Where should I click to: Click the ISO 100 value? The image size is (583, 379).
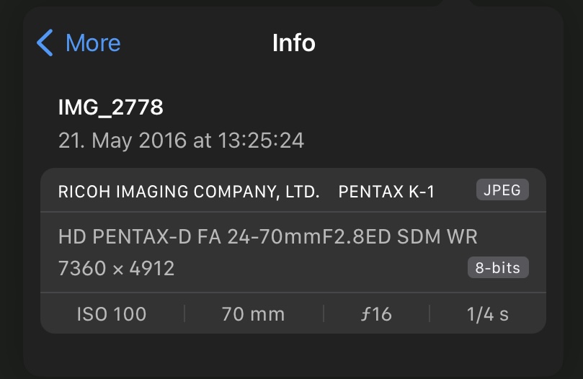pos(111,314)
